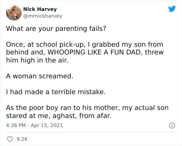Click the 9.2K likes count
The height and width of the screenshot is (146, 182).
(x=22, y=139)
